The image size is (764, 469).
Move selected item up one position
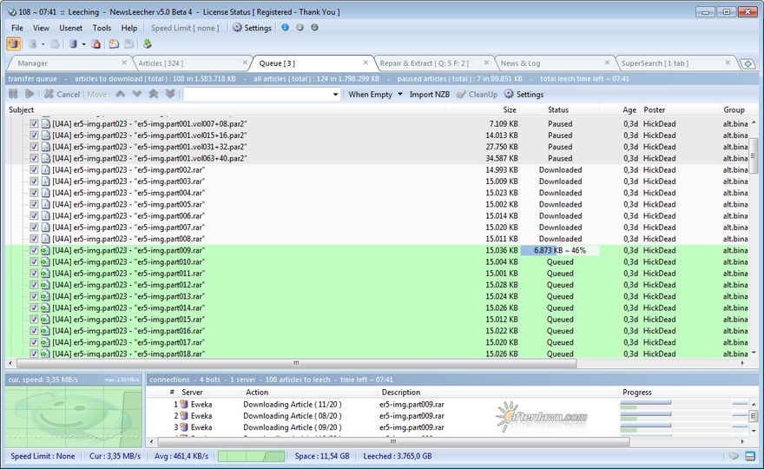click(x=121, y=94)
